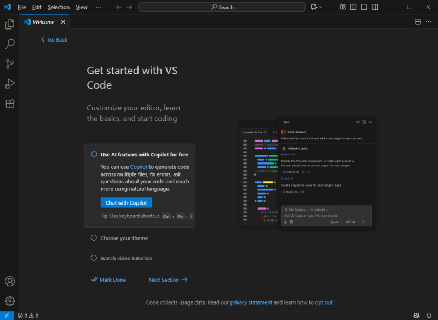Select the Welcome tab
Image resolution: width=438 pixels, height=320 pixels.
[x=44, y=22]
